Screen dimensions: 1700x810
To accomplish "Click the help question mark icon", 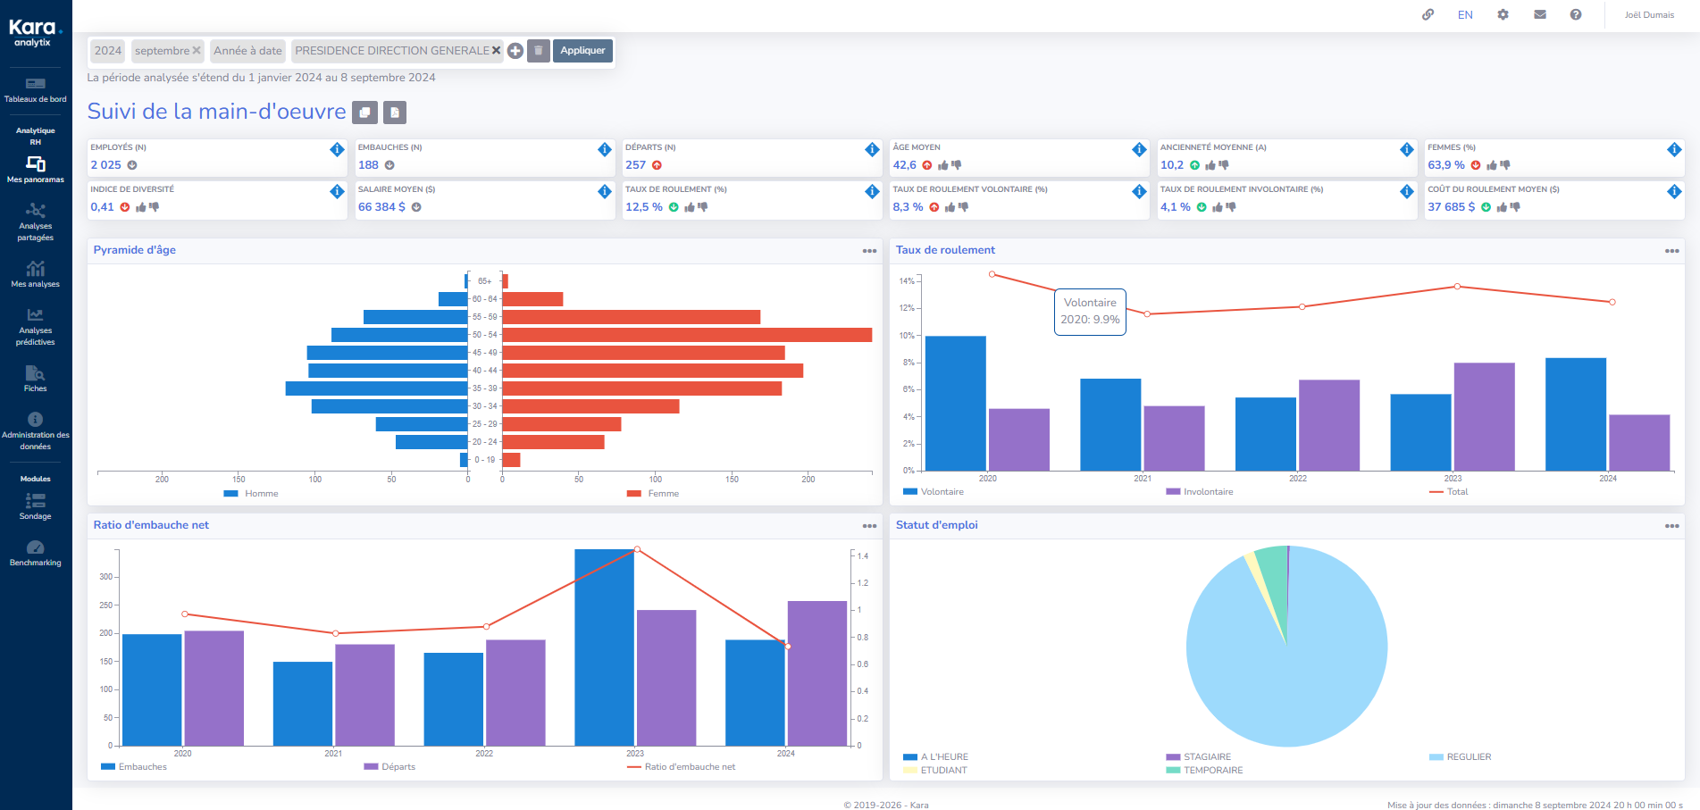I will point(1577,14).
